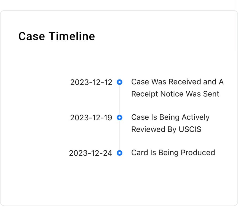
Task: Click the word 'Case' in the heading
Action: [x=31, y=36]
